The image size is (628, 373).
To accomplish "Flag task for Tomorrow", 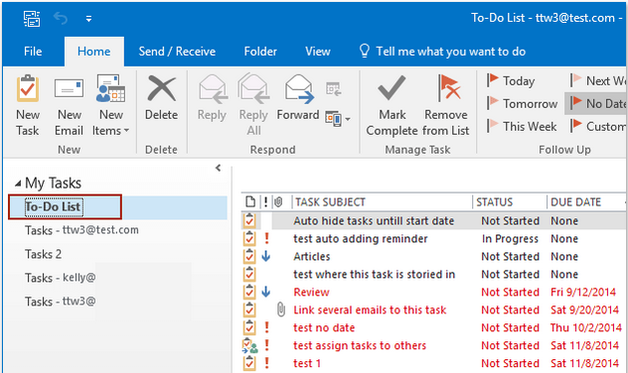I will 523,103.
